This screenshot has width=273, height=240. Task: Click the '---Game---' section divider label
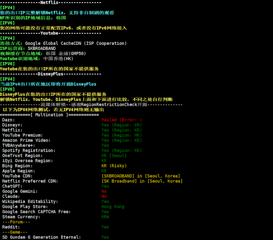click(15, 232)
